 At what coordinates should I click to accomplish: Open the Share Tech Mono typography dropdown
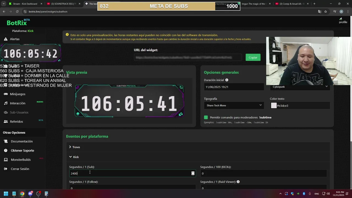coord(234,105)
